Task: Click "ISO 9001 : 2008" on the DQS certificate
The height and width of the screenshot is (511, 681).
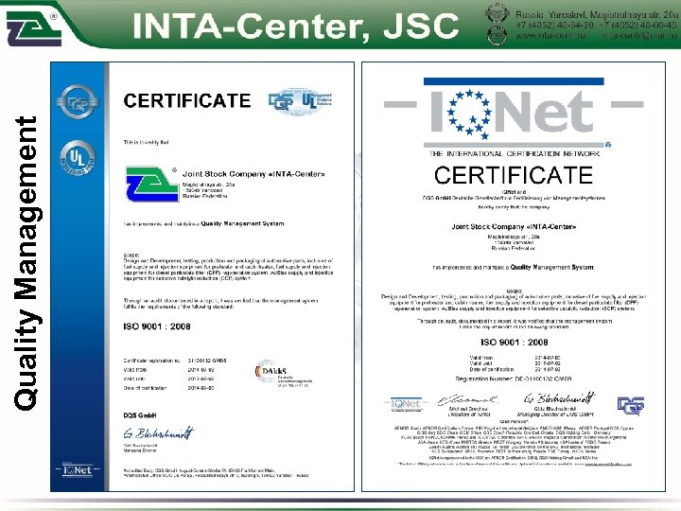Action: [157, 326]
